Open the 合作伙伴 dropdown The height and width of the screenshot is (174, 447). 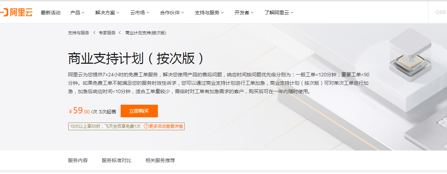click(172, 13)
